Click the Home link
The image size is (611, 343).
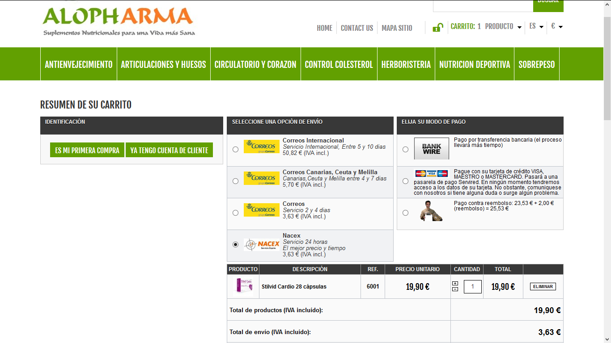(x=325, y=28)
